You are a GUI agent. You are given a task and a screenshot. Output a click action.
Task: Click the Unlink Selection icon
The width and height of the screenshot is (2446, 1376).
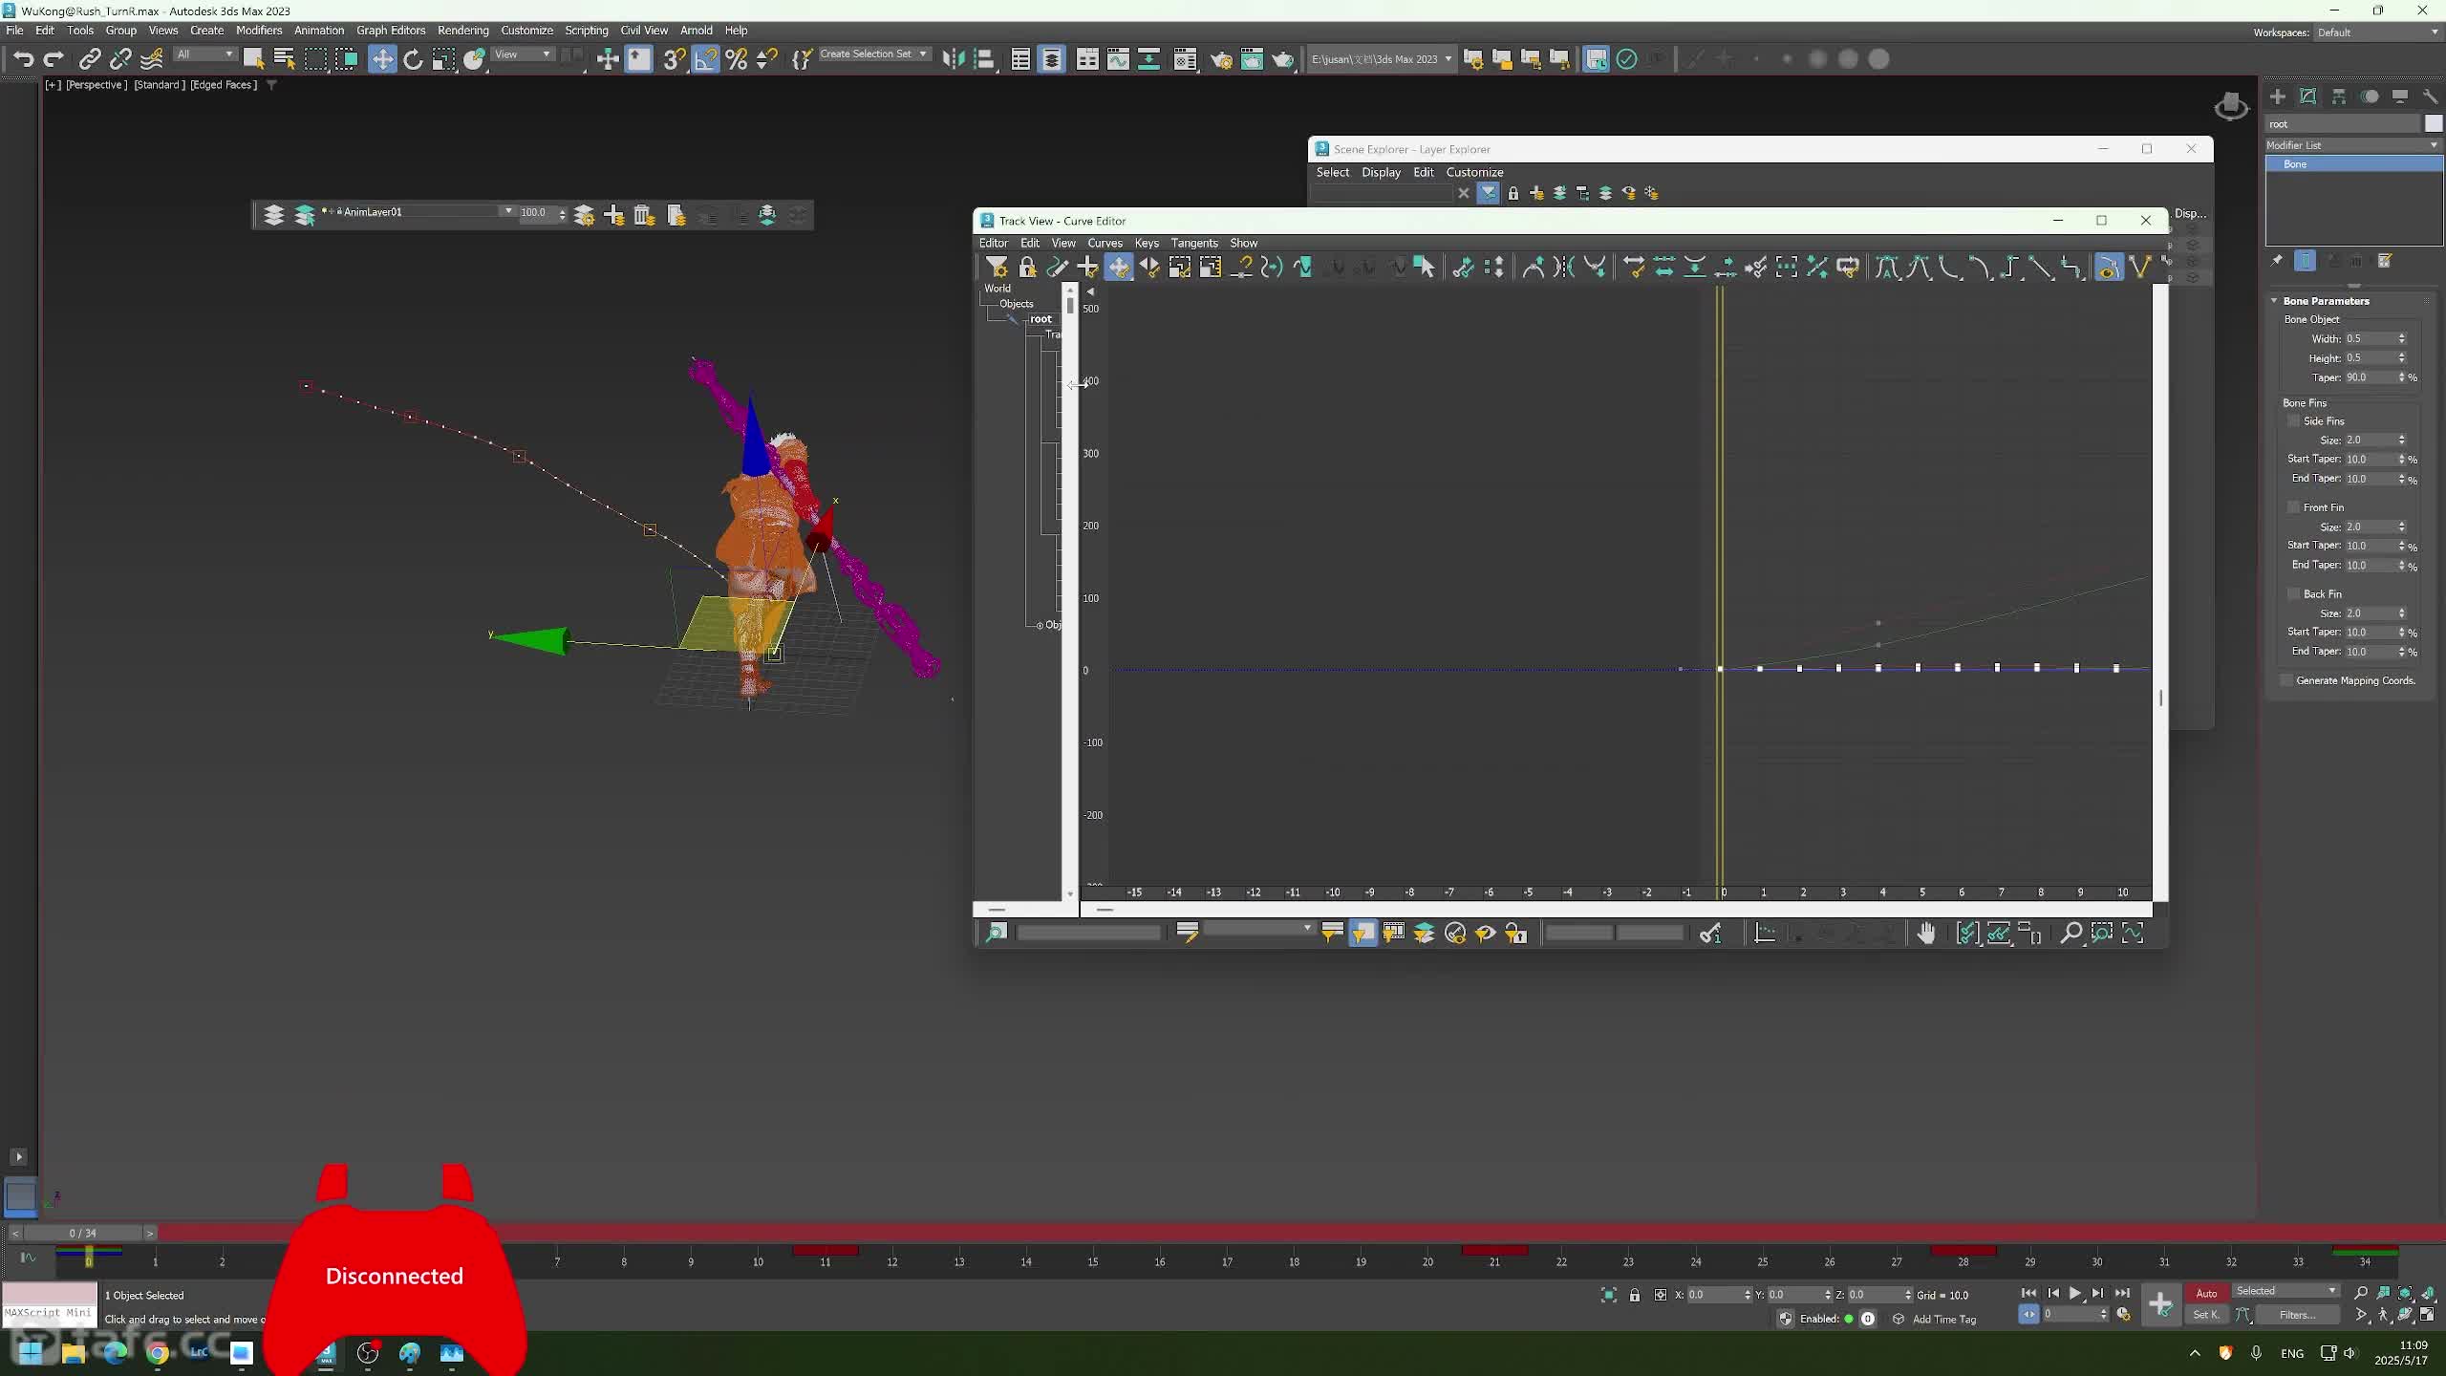click(x=119, y=59)
